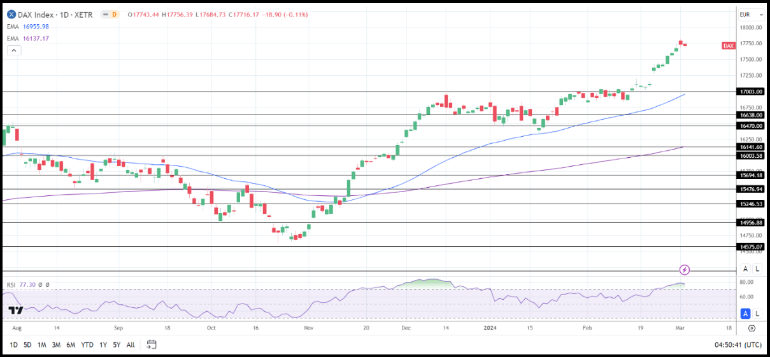Click the TradingView logo on chart
Image resolution: width=770 pixels, height=357 pixels.
click(16, 311)
